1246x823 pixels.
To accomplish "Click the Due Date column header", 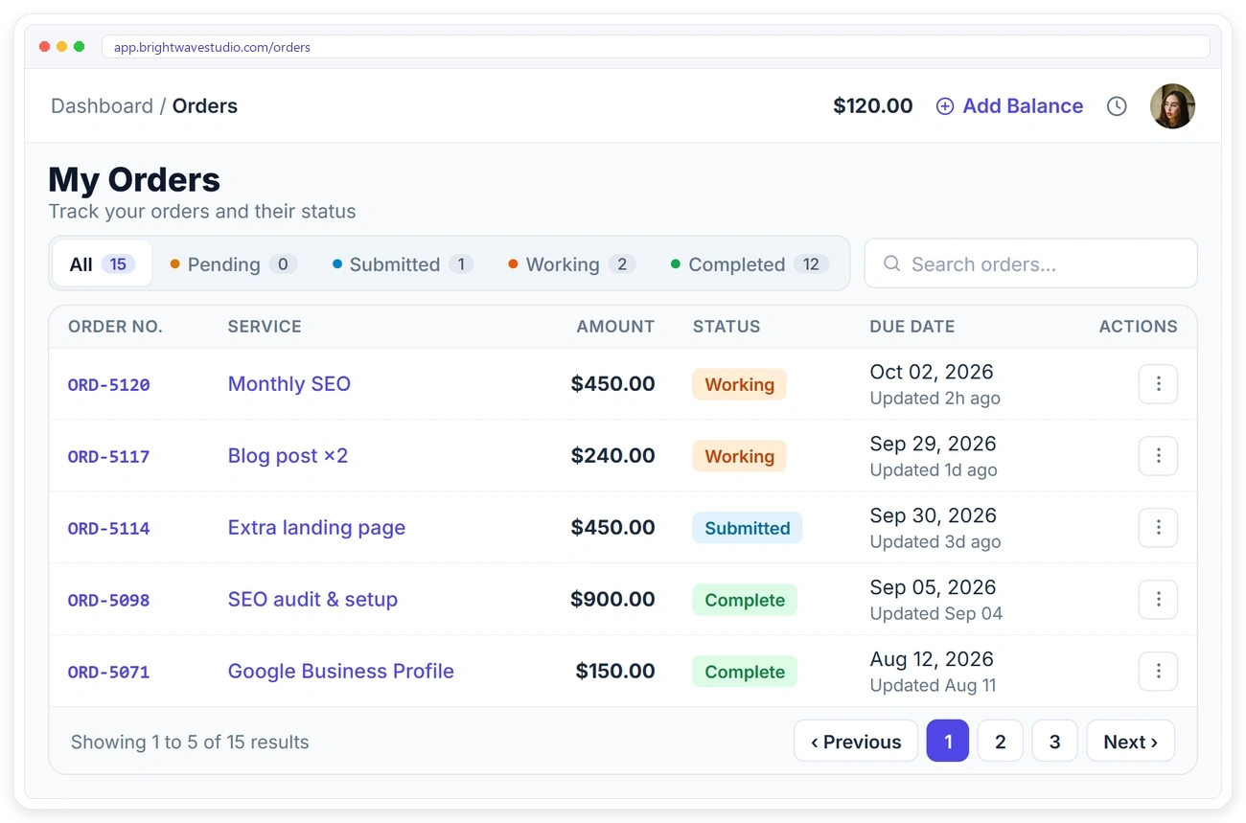I will [x=912, y=327].
